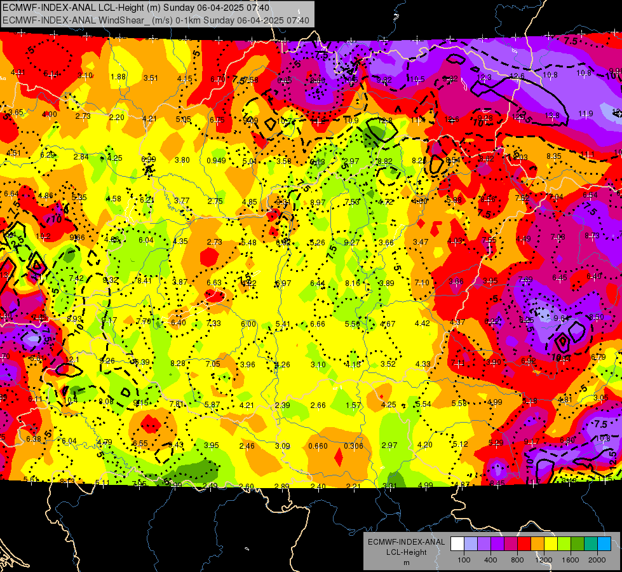Click the grid value 6.04 in green area

146,240
